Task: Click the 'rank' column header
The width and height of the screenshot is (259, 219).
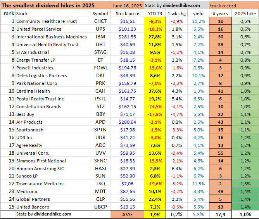Action: pos(9,14)
